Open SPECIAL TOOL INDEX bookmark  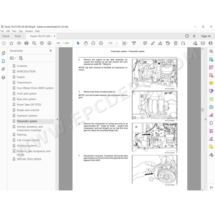(x=29, y=159)
